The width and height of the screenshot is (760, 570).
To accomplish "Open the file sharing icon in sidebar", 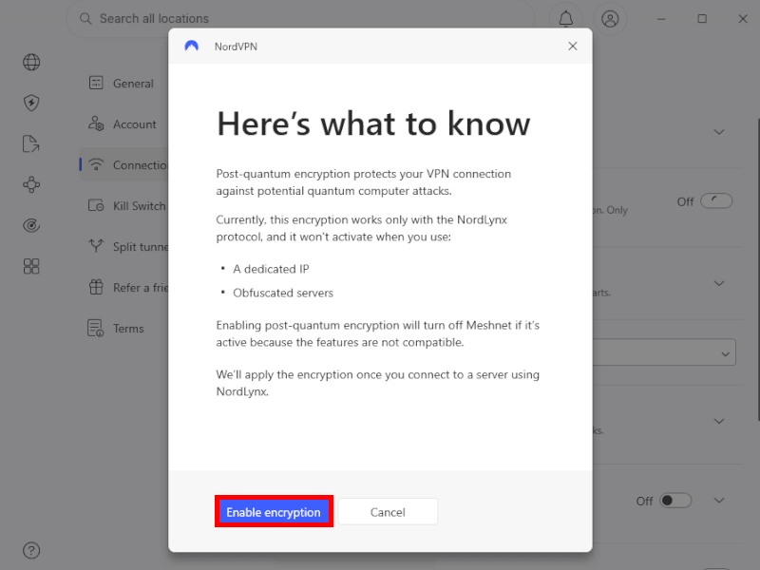I will [x=31, y=144].
